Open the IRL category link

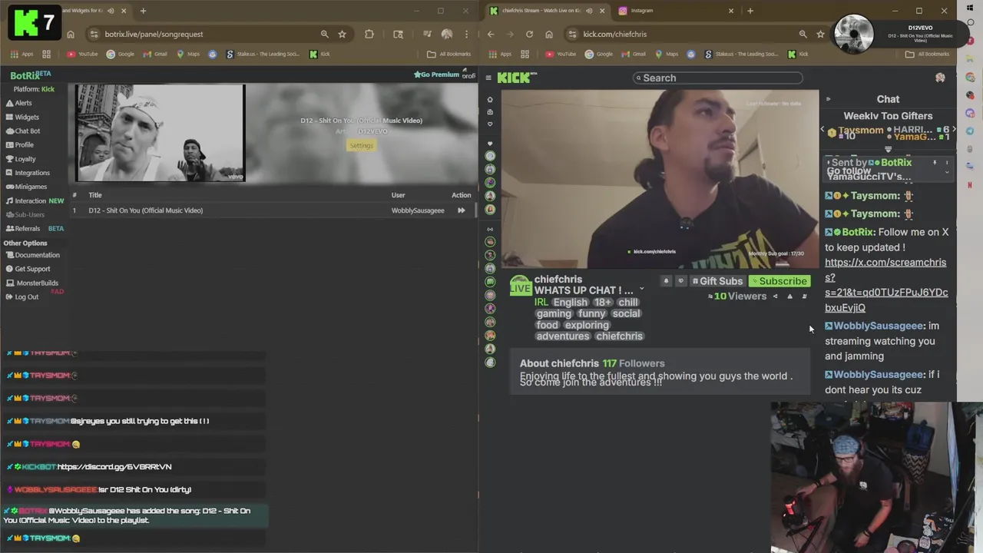click(541, 302)
